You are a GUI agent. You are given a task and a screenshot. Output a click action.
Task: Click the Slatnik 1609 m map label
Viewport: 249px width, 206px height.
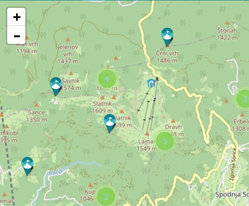102,107
